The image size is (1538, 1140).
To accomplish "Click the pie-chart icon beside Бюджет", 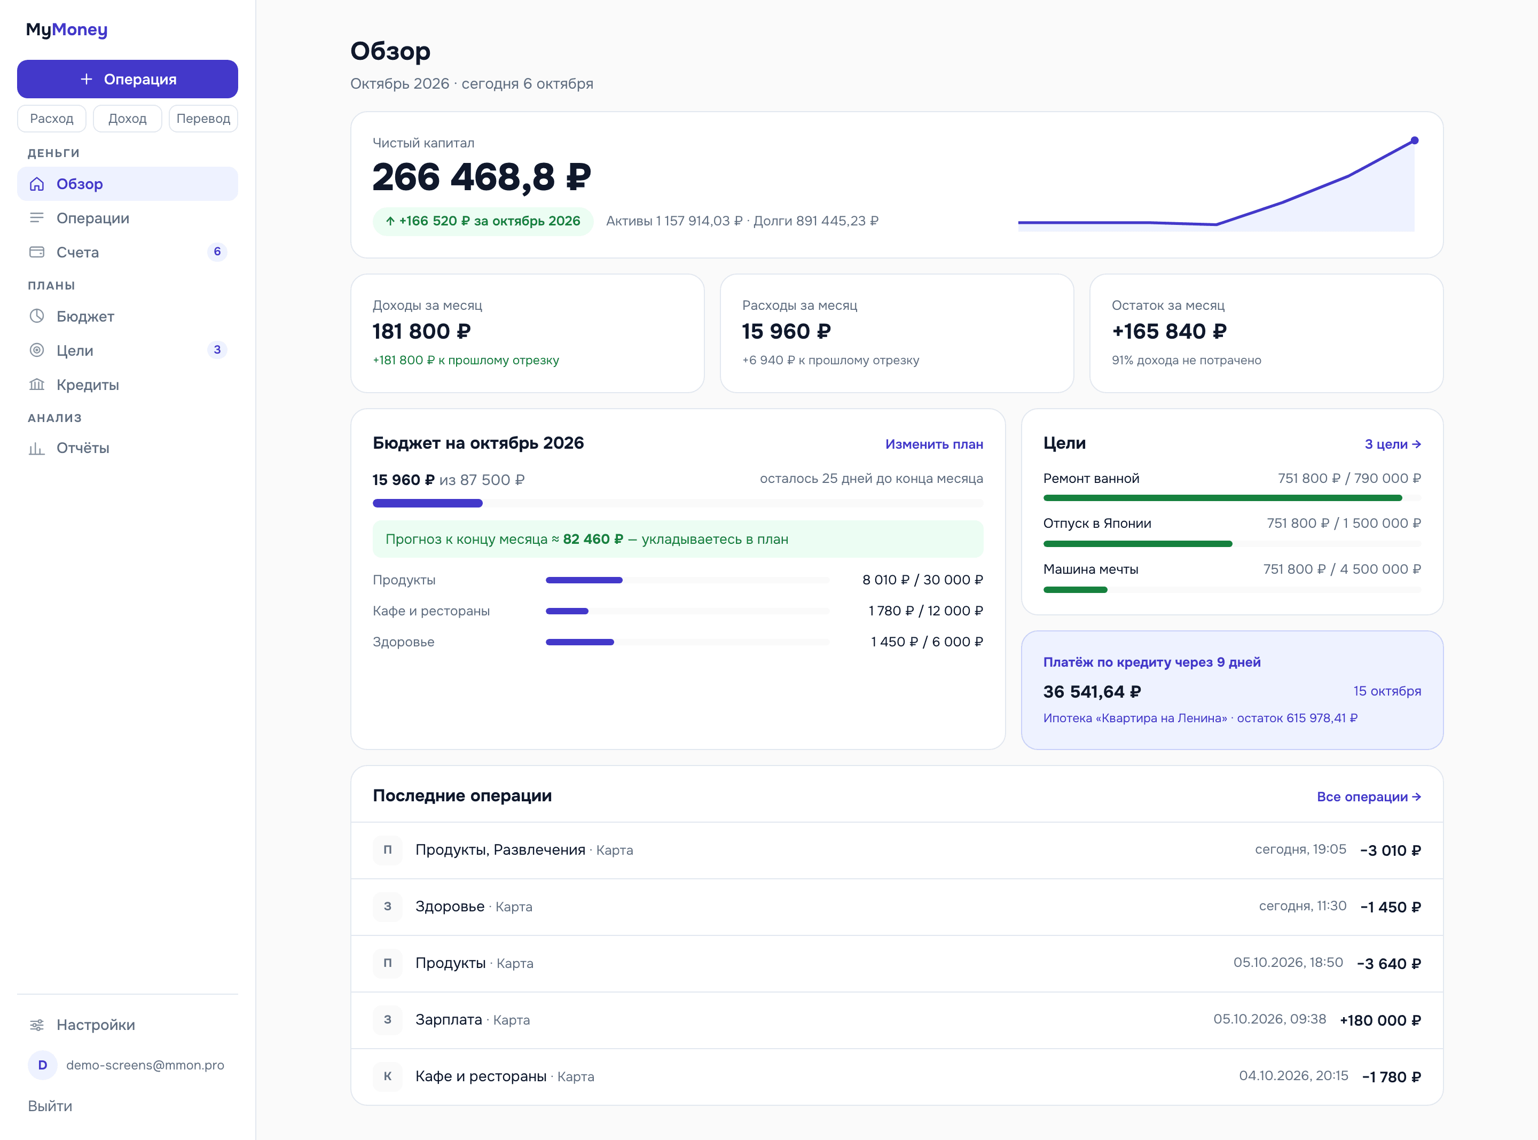I will (x=36, y=316).
